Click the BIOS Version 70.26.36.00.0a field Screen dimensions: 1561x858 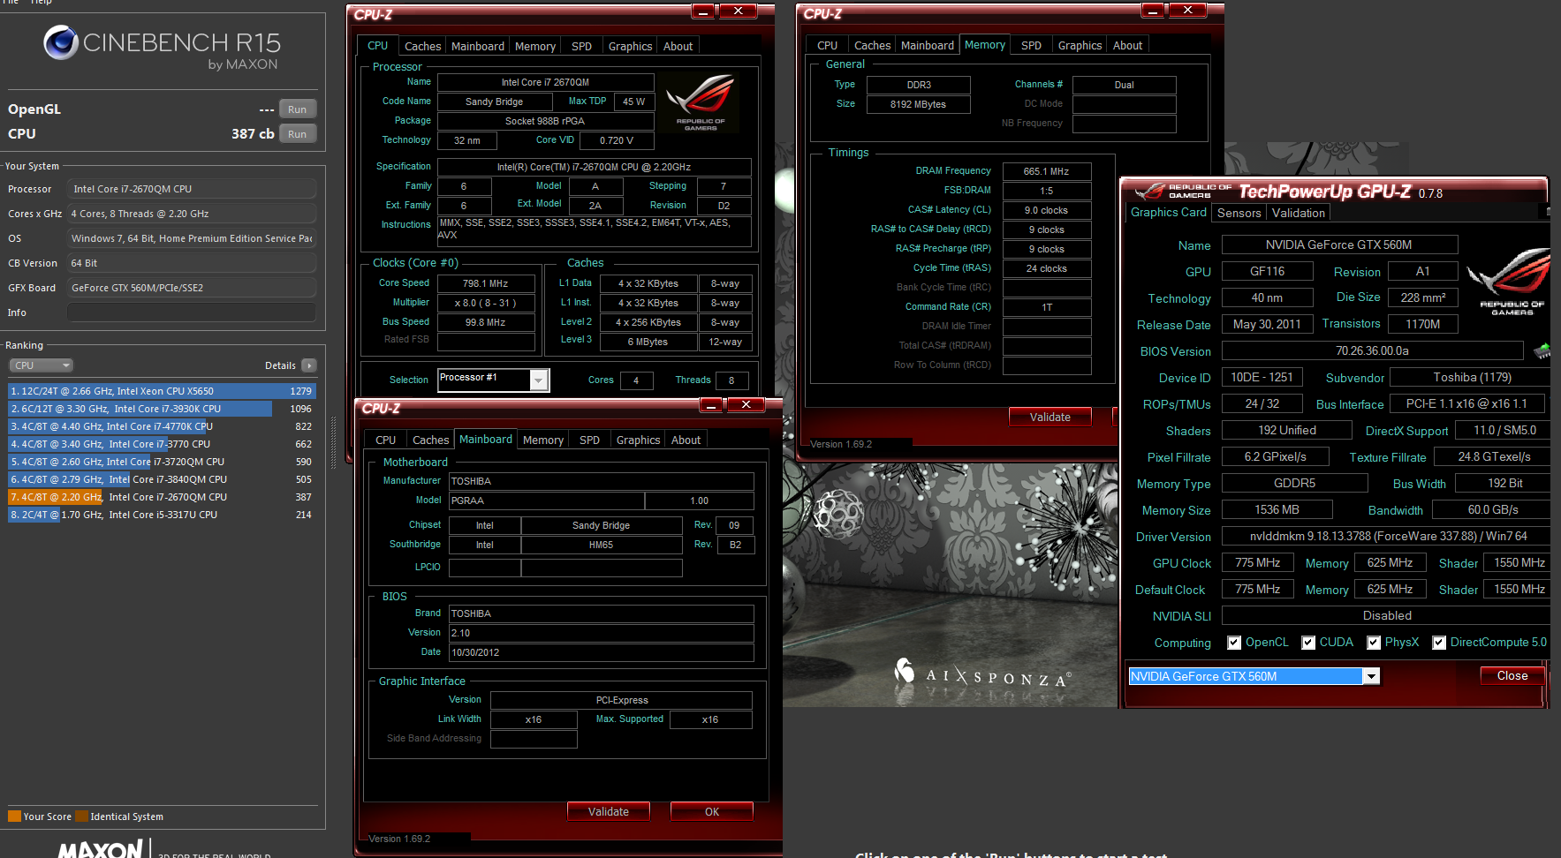point(1372,350)
